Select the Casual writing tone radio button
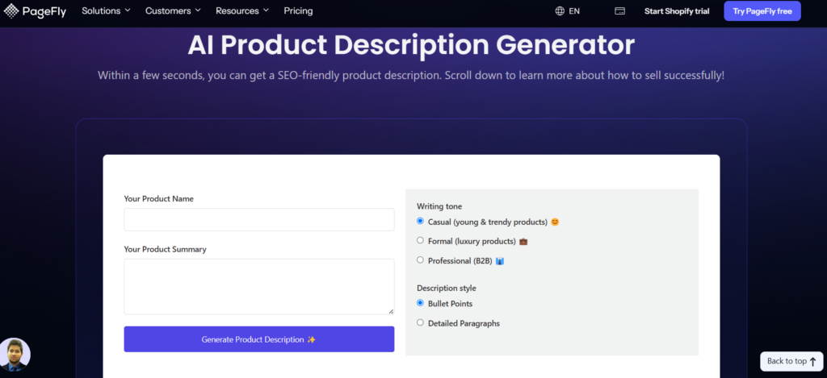This screenshot has height=378, width=827. click(x=420, y=221)
